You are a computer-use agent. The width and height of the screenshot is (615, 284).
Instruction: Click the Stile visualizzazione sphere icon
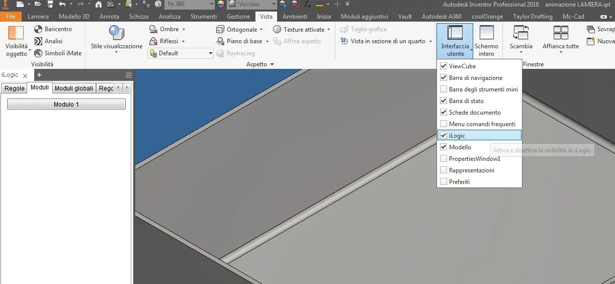117,33
